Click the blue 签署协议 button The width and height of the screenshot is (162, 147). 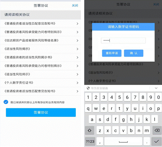tap(41, 112)
